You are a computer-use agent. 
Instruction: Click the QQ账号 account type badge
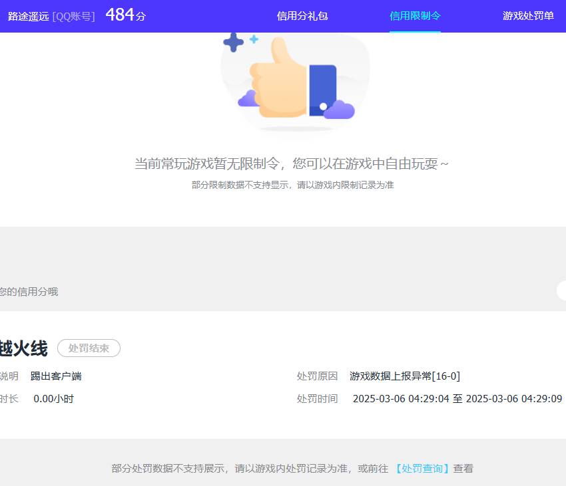[x=75, y=15]
